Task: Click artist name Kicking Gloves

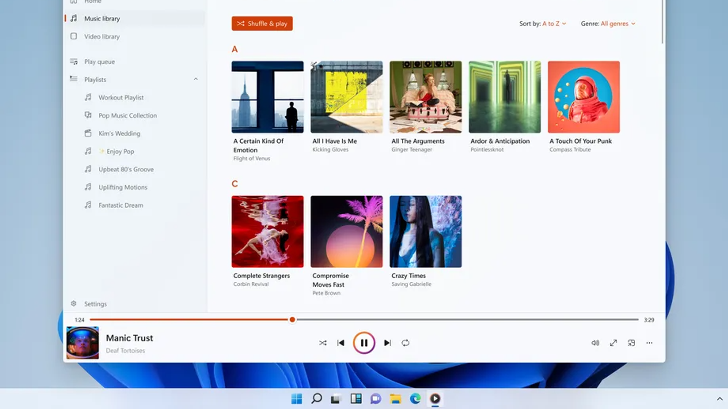Action: click(x=330, y=150)
